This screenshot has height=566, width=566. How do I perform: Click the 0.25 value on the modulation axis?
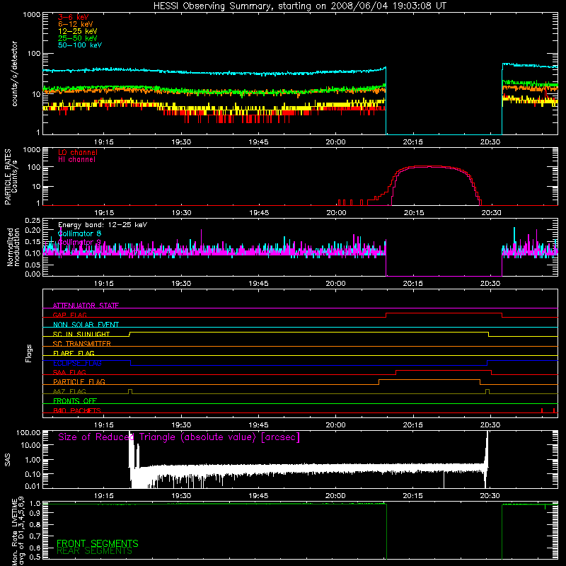33,220
